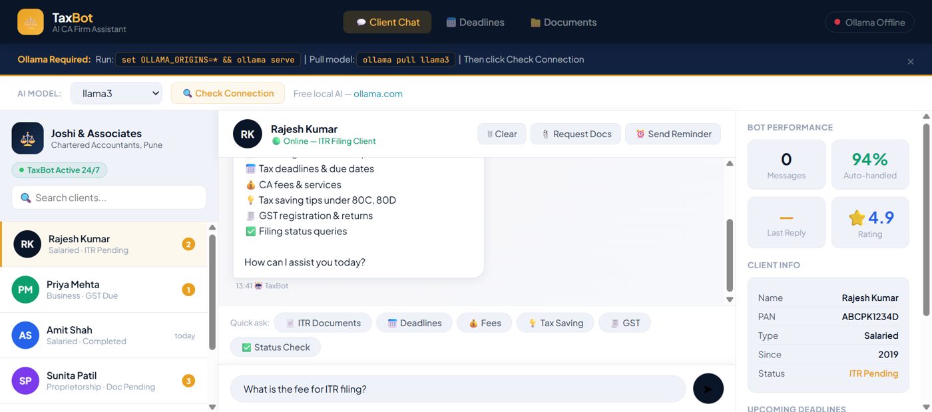
Task: Click the message input field
Action: [x=458, y=389]
